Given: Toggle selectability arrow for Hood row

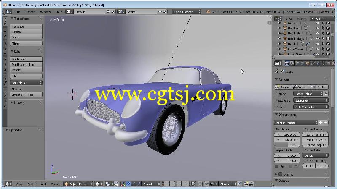Looking at the screenshot, I should [x=323, y=44].
